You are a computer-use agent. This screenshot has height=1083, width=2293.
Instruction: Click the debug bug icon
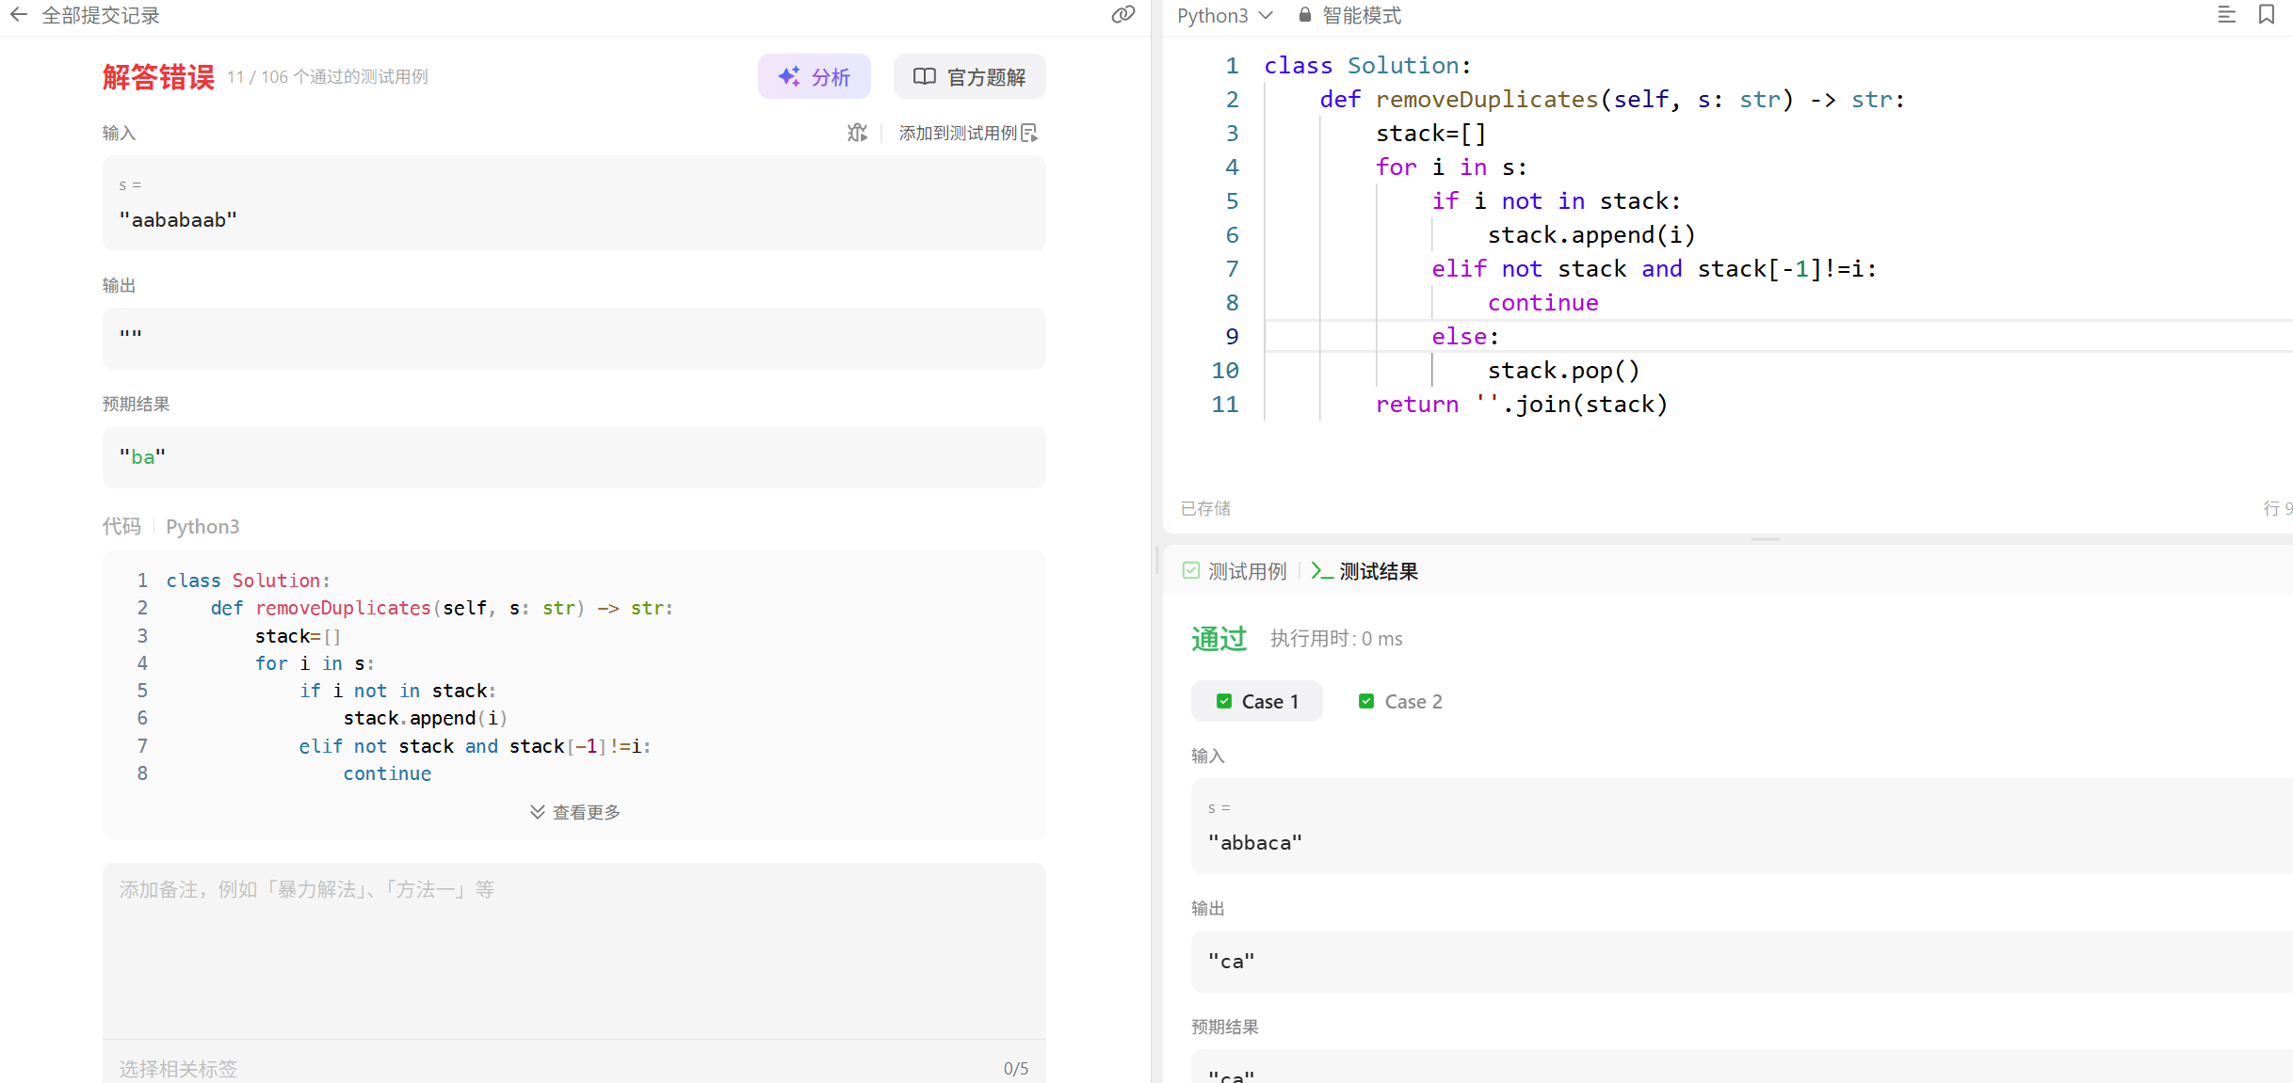coord(857,133)
